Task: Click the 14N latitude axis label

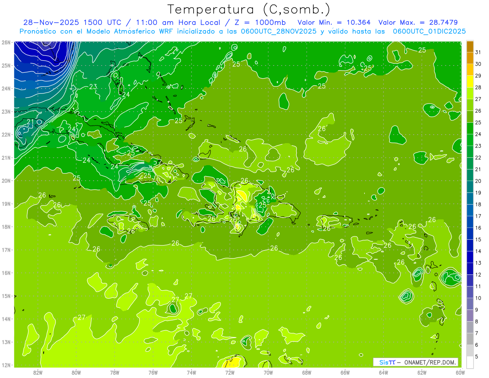Action: 6,319
